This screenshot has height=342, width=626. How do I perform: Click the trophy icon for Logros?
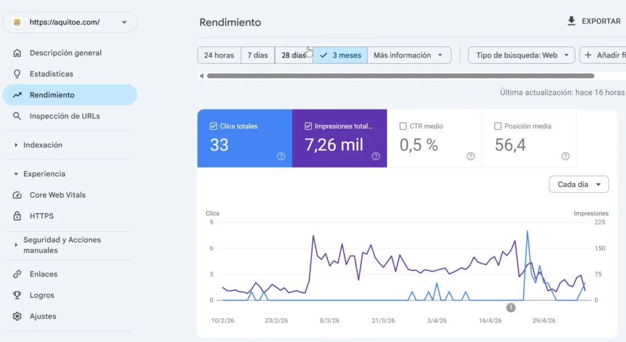click(x=17, y=296)
